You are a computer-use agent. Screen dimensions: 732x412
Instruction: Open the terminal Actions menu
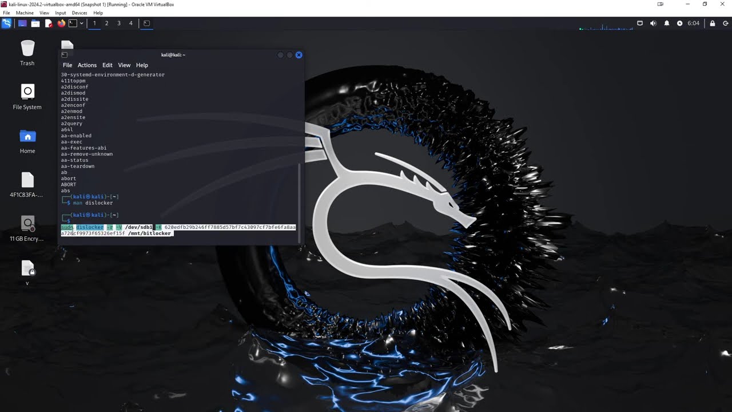click(x=87, y=65)
